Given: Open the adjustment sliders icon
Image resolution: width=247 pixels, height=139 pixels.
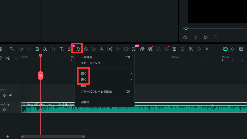Looking at the screenshot, I should (102, 49).
